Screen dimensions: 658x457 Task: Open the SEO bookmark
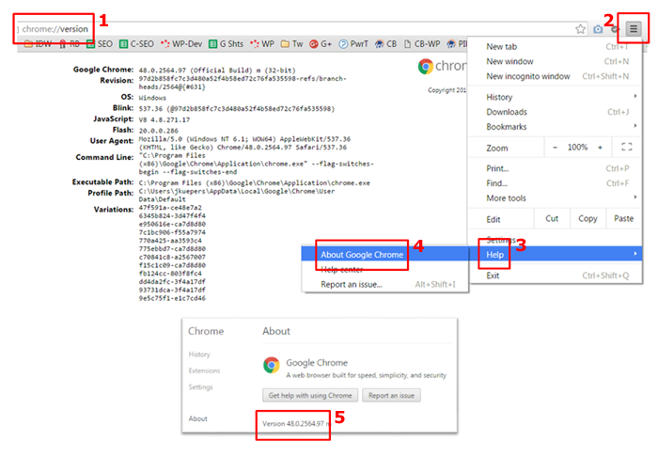tap(98, 43)
